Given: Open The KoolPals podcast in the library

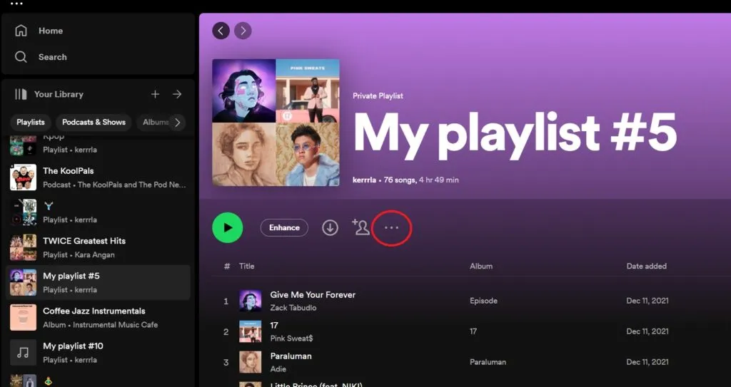Looking at the screenshot, I should point(98,177).
